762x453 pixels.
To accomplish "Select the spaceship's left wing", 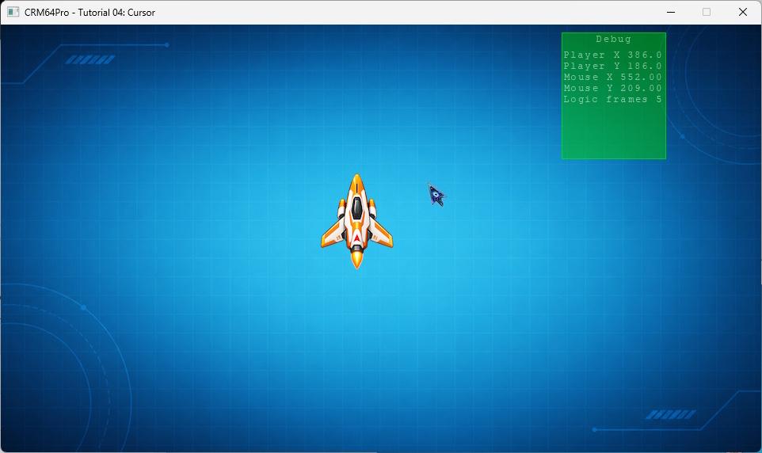I will pyautogui.click(x=333, y=234).
